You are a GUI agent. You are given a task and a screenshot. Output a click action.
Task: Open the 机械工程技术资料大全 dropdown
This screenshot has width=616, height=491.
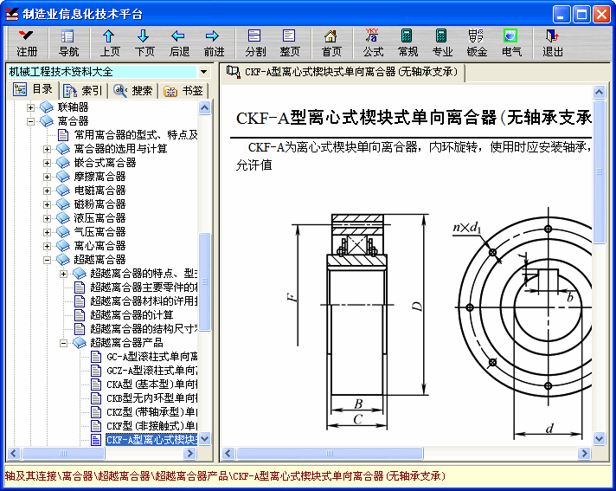[203, 72]
